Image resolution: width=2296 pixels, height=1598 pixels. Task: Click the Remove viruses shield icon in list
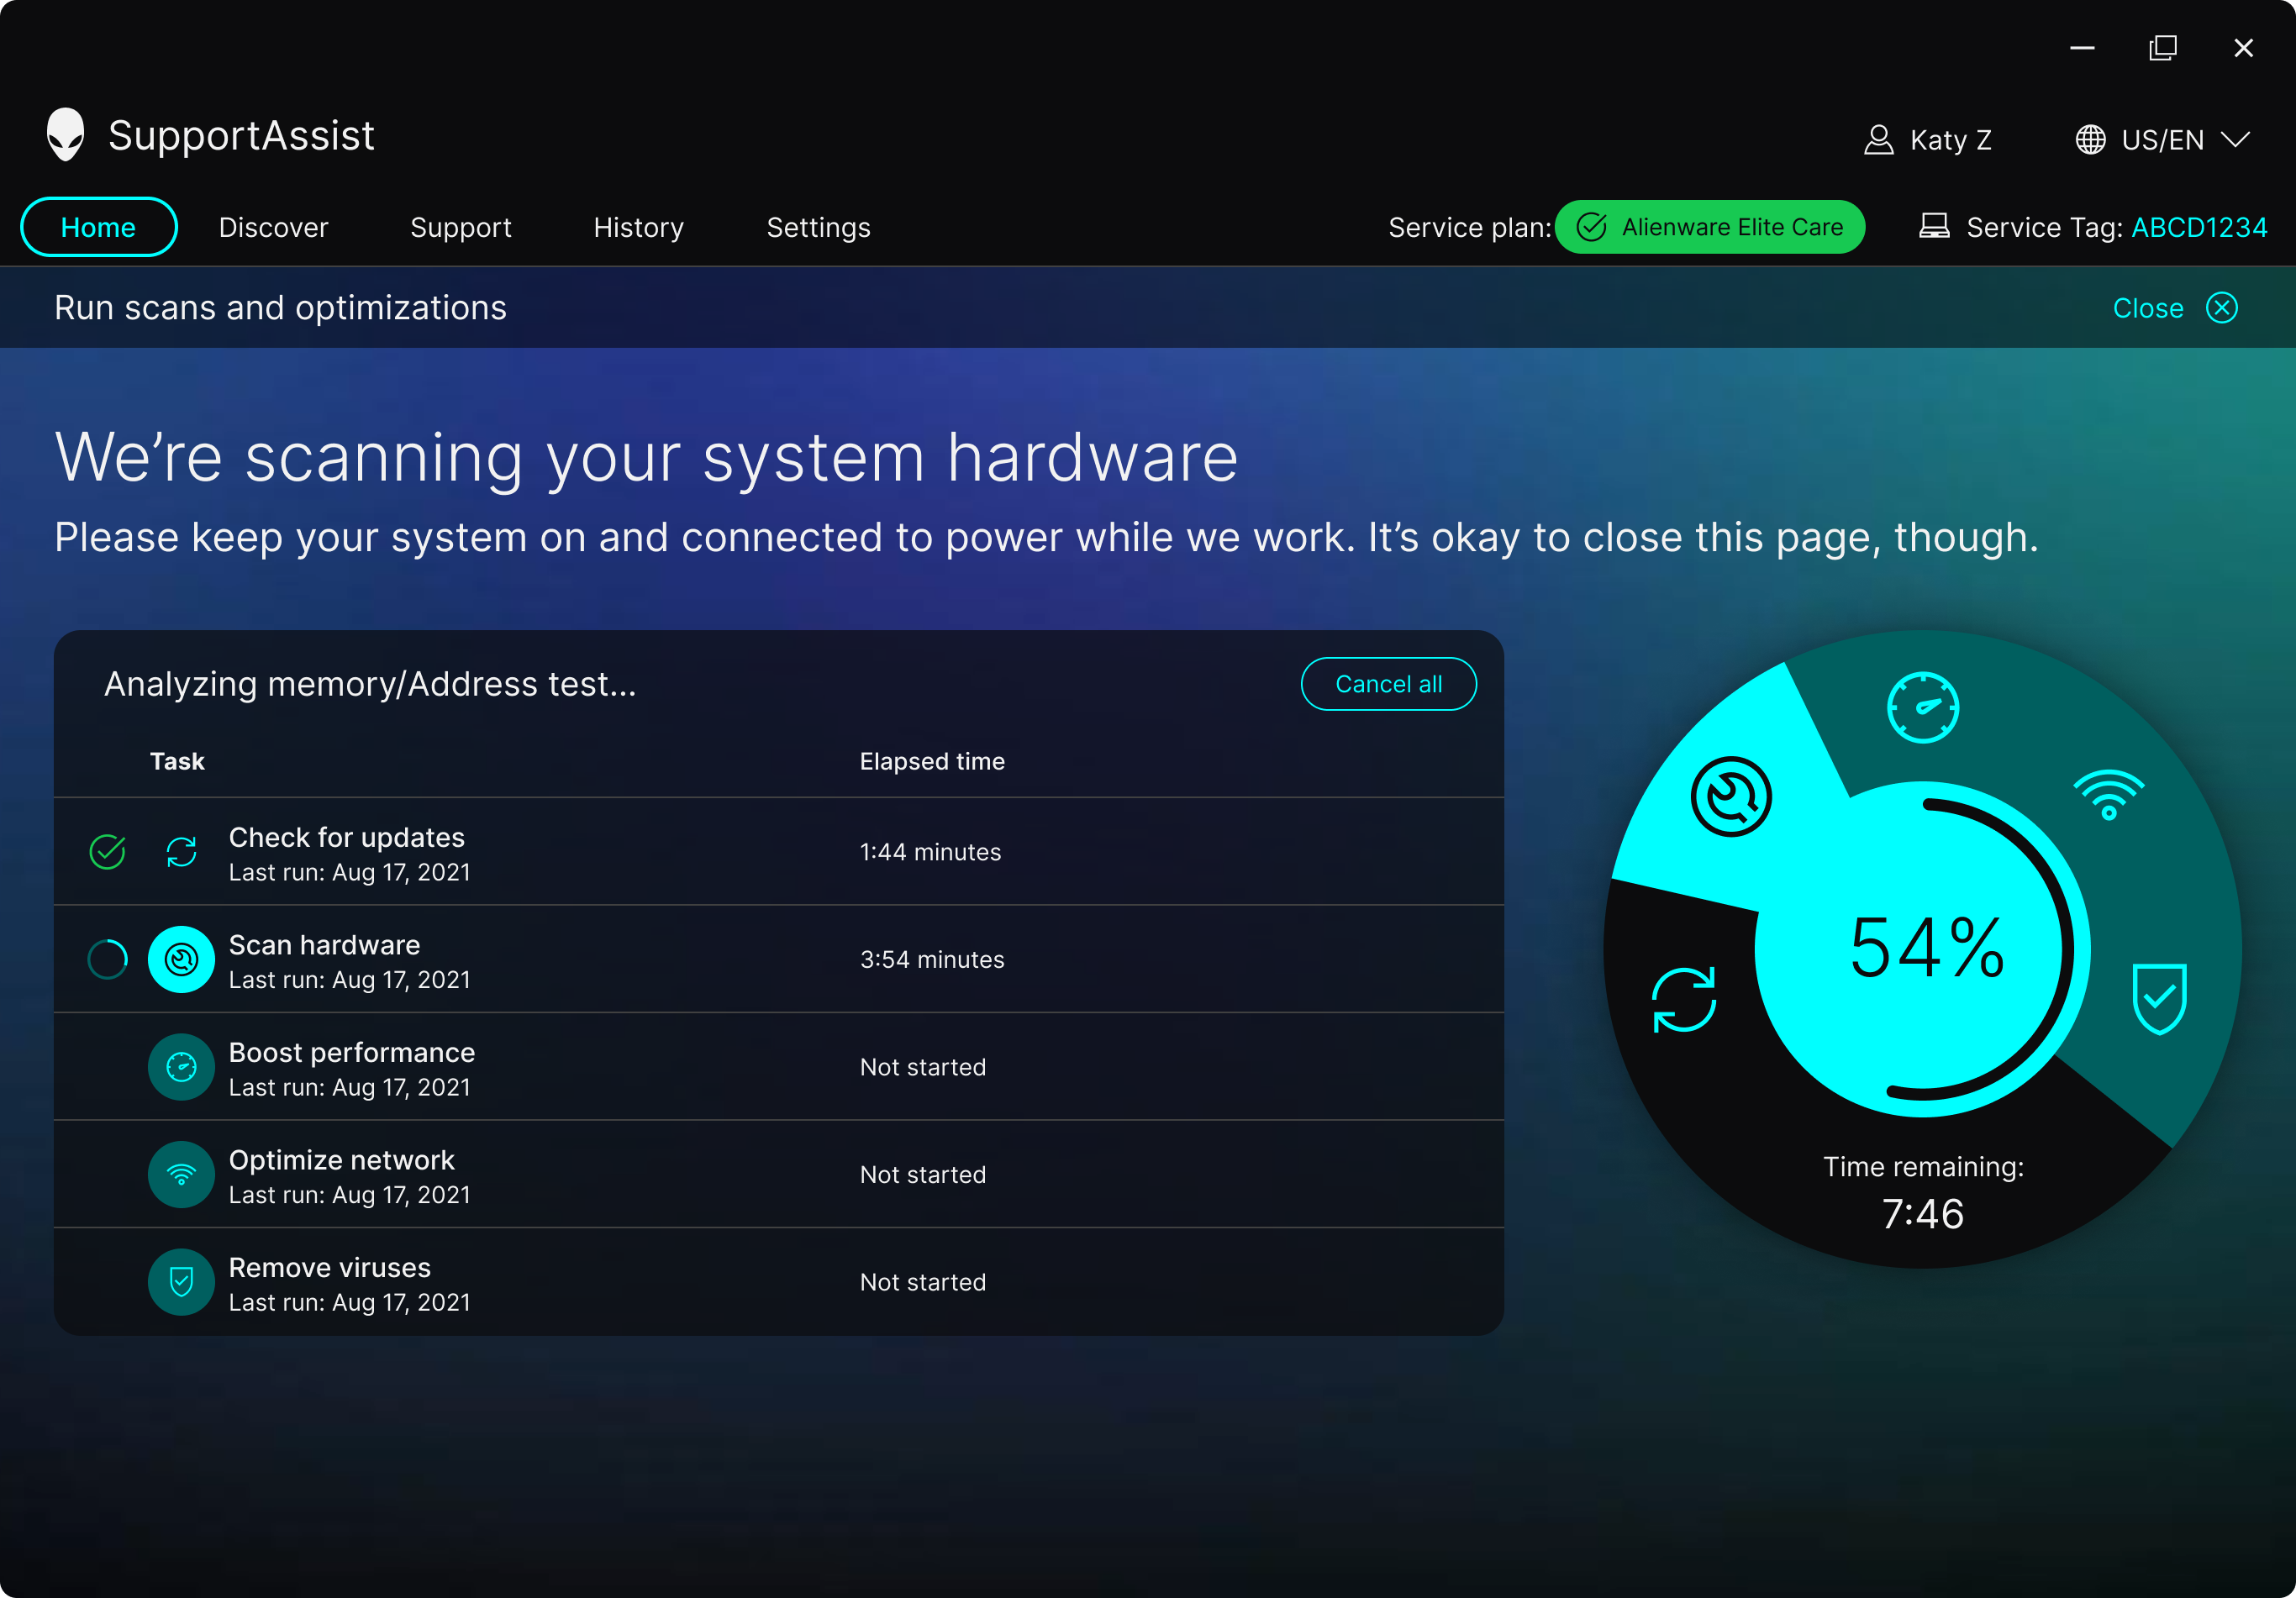point(181,1282)
